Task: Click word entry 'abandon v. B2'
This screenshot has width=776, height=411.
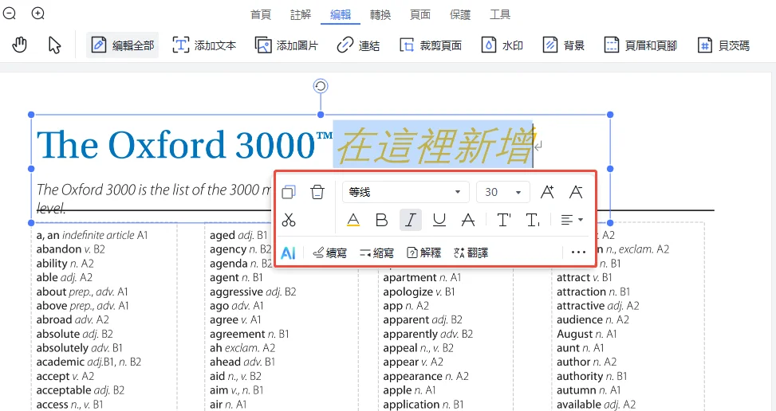Action: (x=71, y=249)
